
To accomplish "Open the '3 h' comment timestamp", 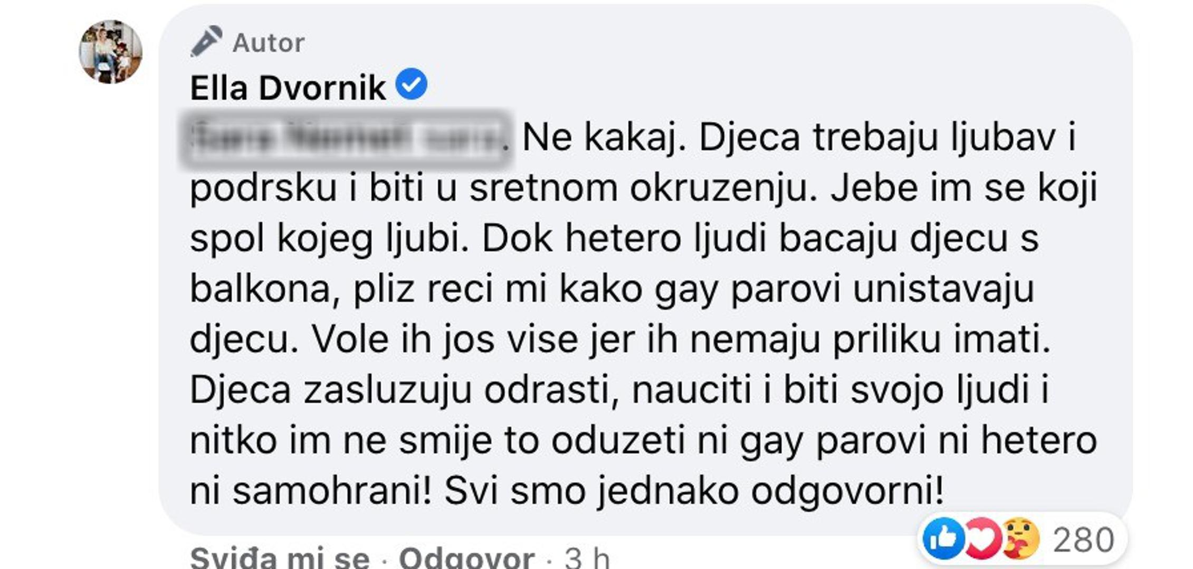I will (587, 557).
